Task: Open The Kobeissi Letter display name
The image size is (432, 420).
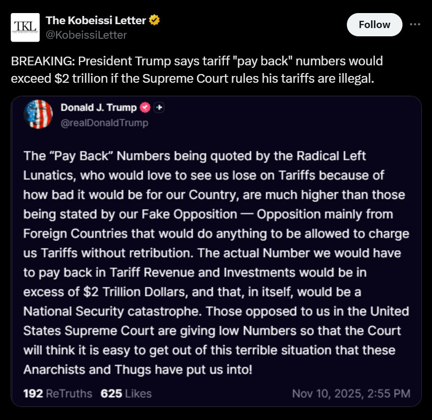Action: point(96,20)
